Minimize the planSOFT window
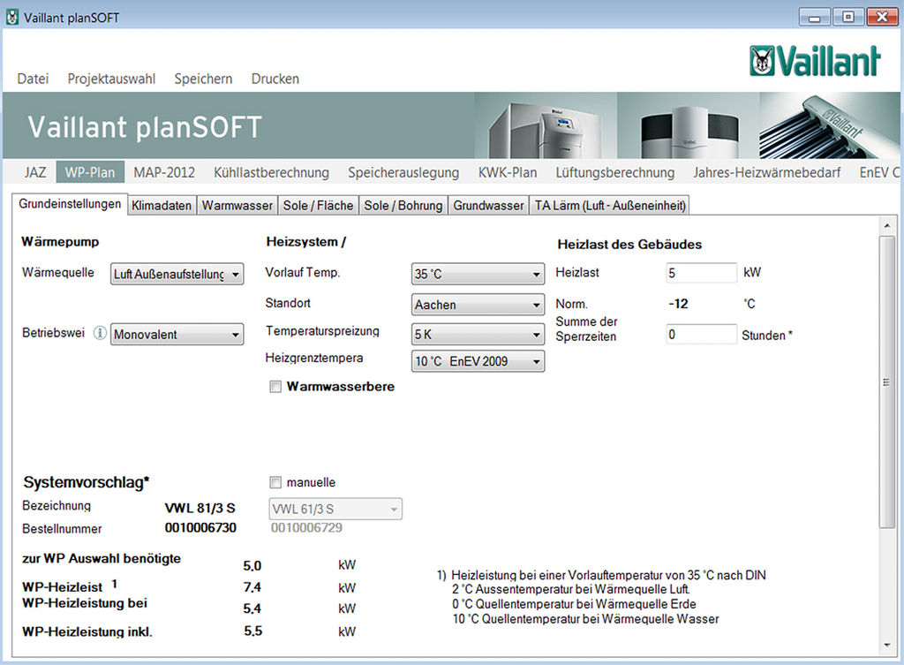The height and width of the screenshot is (665, 904). pyautogui.click(x=815, y=18)
